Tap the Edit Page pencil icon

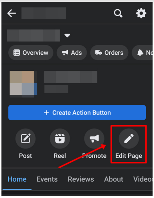click(x=129, y=139)
